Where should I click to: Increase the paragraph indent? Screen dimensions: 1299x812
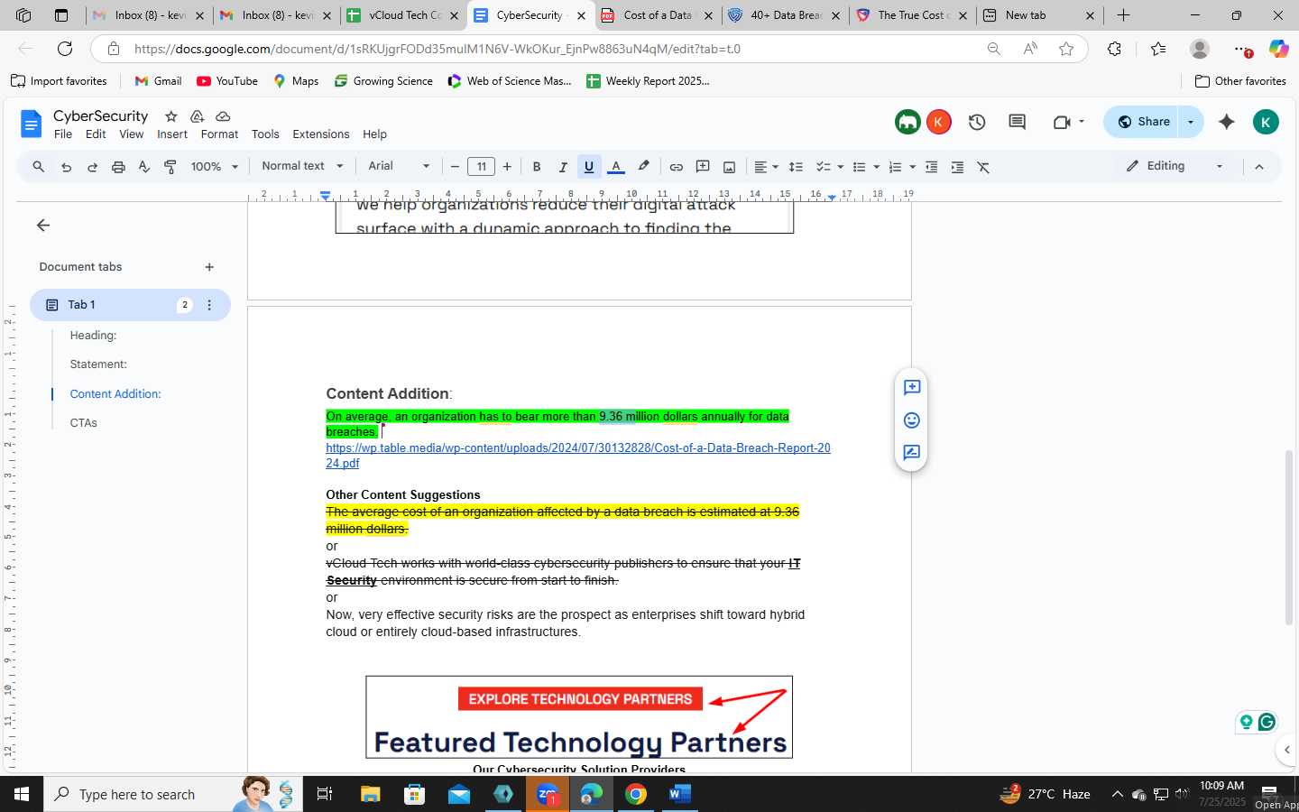pos(957,167)
